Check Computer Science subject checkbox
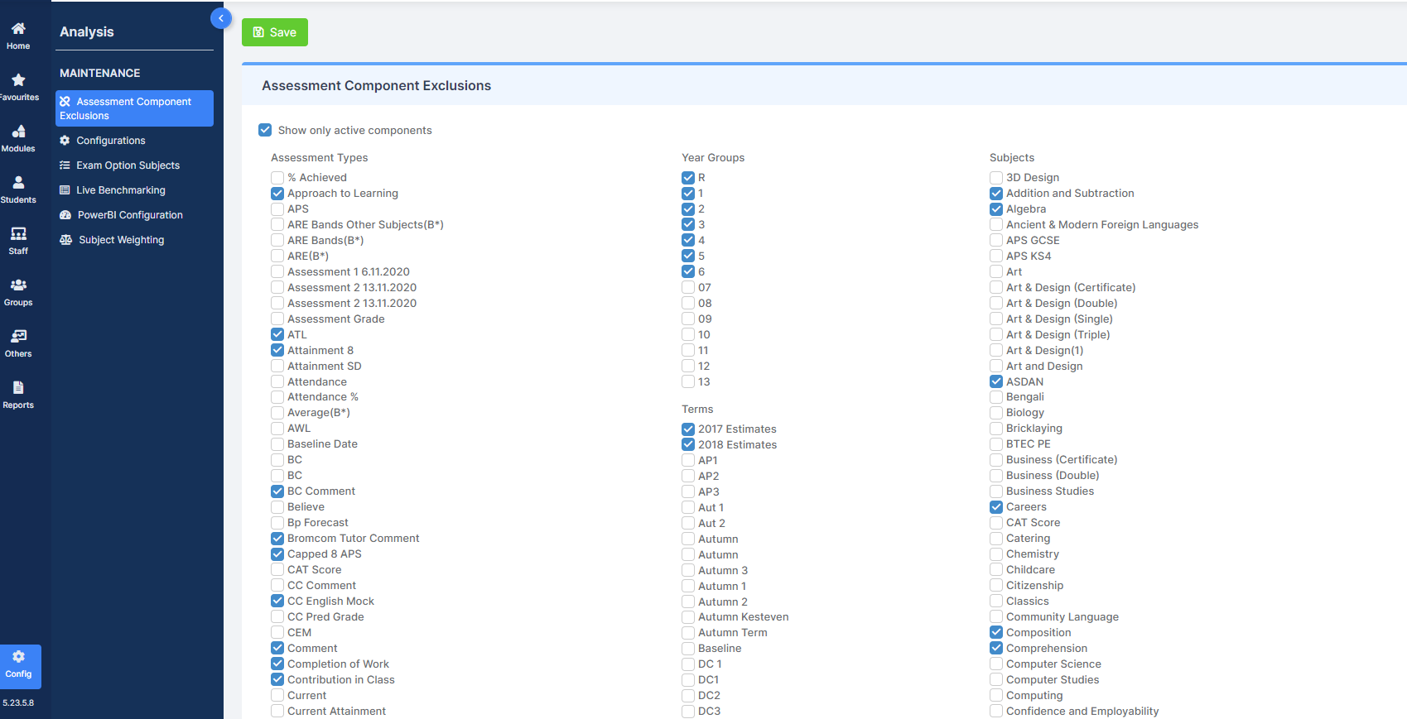 pos(996,664)
